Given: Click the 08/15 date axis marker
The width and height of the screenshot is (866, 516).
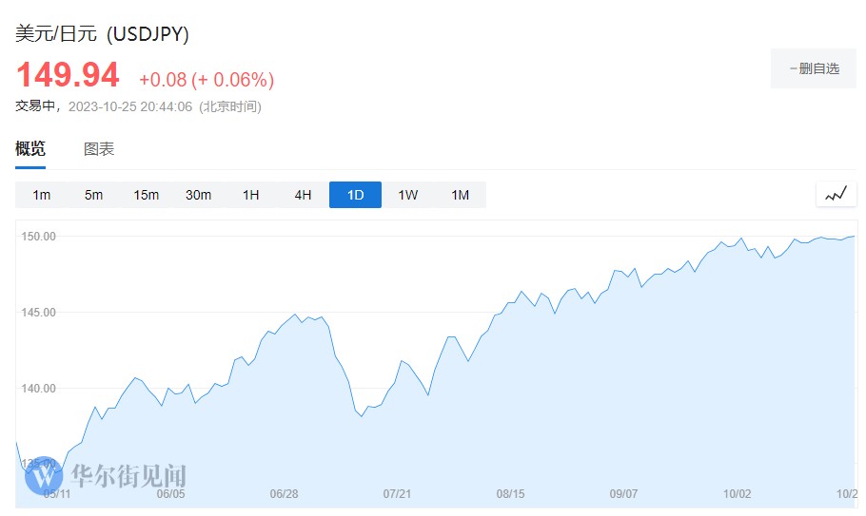Looking at the screenshot, I should coord(511,494).
